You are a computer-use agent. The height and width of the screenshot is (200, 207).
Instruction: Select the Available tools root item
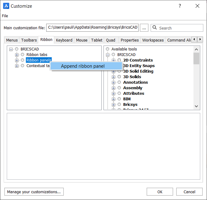[x=124, y=49]
